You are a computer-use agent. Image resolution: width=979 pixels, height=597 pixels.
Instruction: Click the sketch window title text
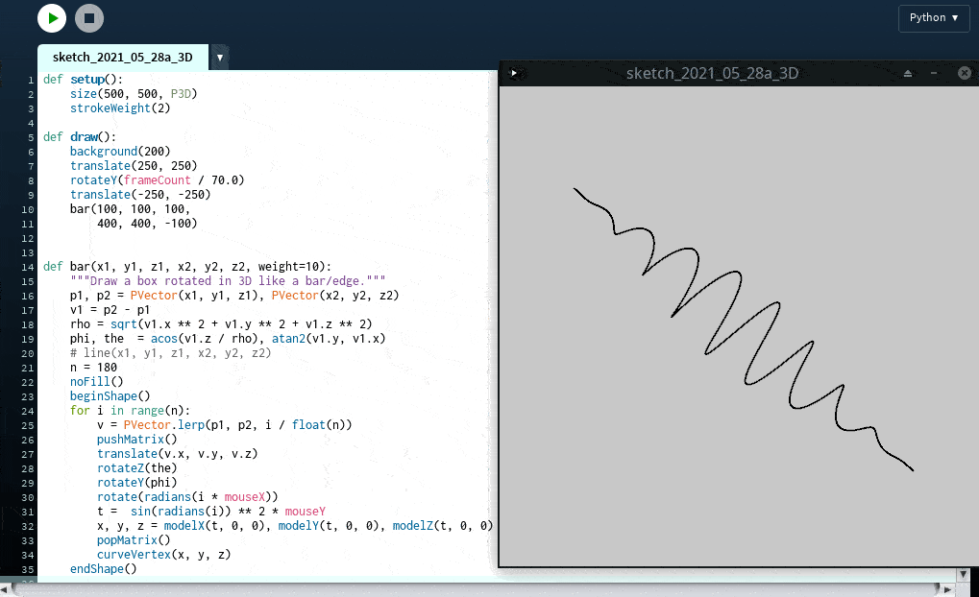pyautogui.click(x=712, y=73)
